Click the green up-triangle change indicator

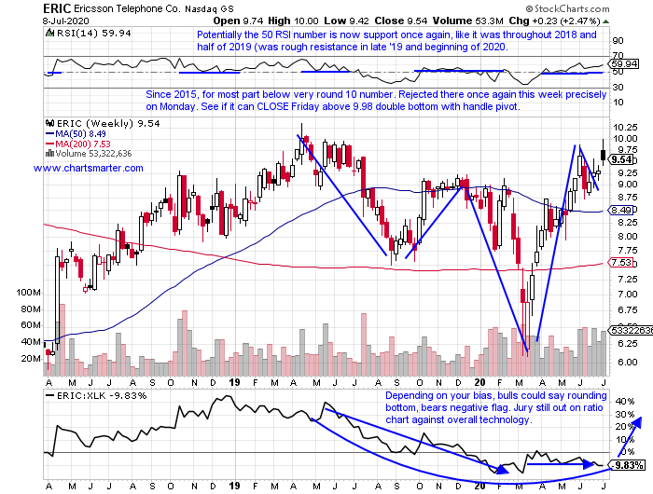click(x=605, y=21)
